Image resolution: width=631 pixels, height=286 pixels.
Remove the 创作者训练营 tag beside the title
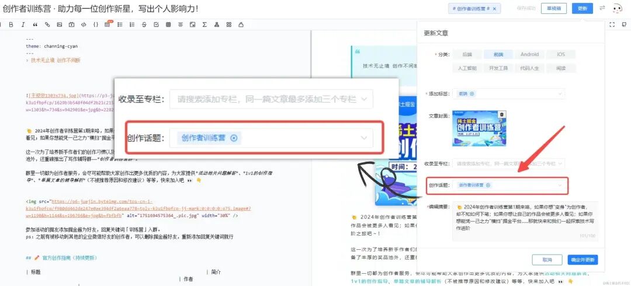pyautogui.click(x=494, y=8)
